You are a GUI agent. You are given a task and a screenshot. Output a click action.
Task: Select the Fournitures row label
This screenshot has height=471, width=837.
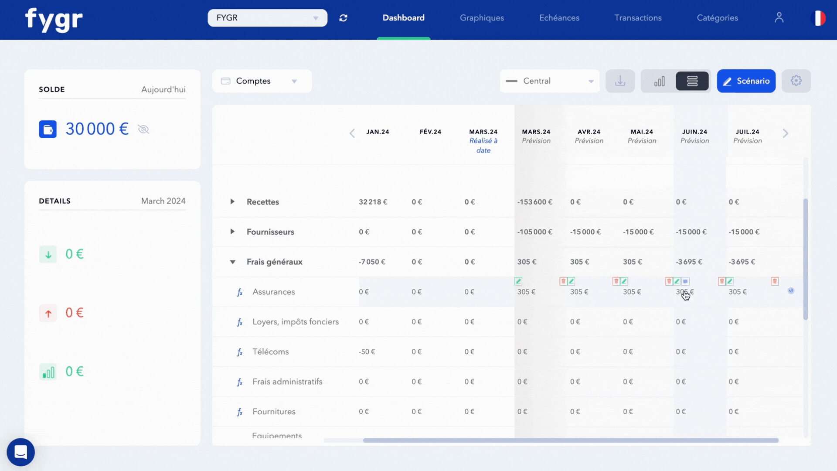click(274, 411)
